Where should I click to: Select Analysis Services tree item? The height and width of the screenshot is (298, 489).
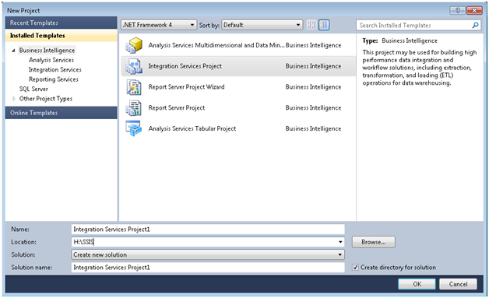point(51,60)
